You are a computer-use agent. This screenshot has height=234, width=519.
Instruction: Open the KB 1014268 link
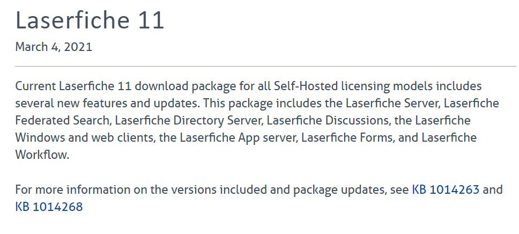pos(49,207)
